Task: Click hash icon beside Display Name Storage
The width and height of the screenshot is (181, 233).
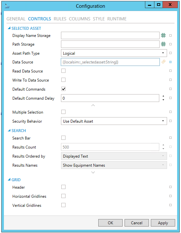Action: (163, 35)
